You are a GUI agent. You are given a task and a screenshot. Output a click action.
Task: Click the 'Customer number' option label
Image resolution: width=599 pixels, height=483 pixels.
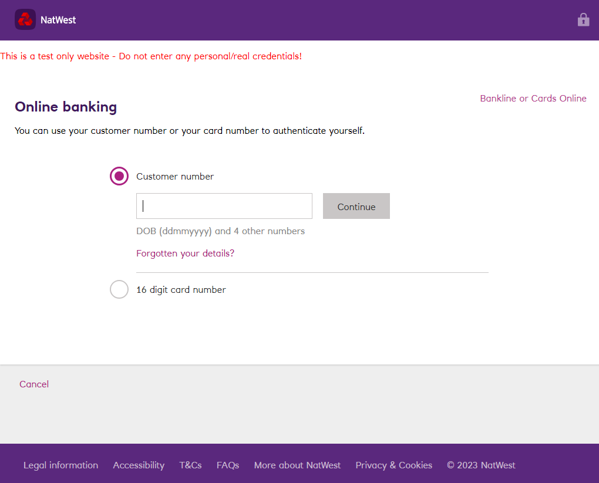click(175, 177)
